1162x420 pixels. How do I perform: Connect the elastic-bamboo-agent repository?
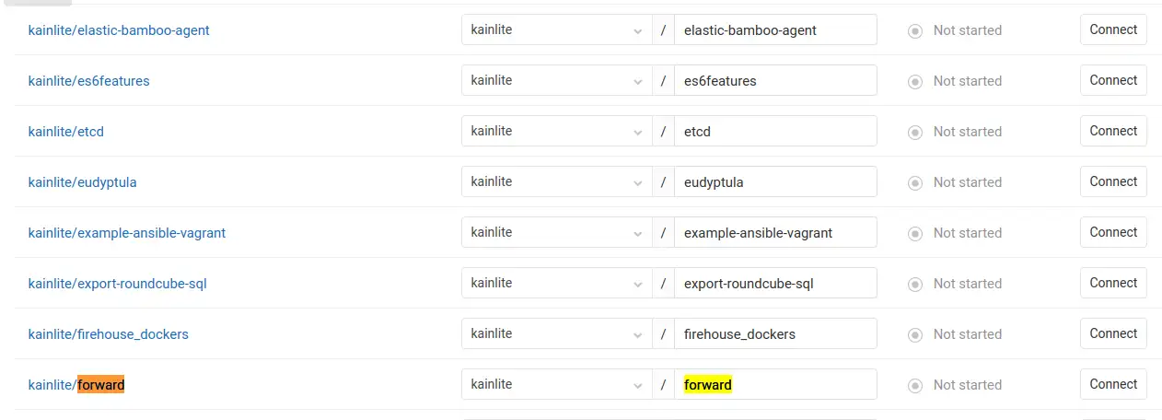click(x=1113, y=29)
